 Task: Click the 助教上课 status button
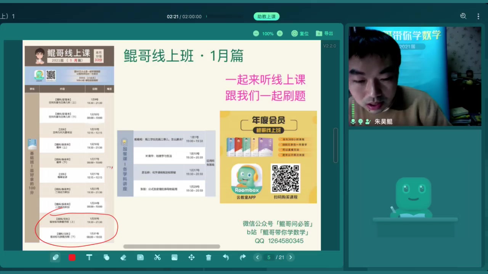coord(266,16)
